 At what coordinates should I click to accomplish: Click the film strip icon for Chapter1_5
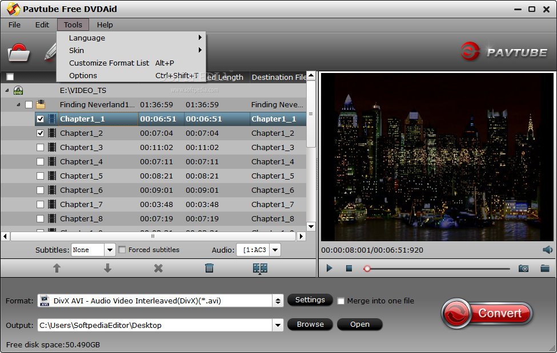tap(52, 176)
